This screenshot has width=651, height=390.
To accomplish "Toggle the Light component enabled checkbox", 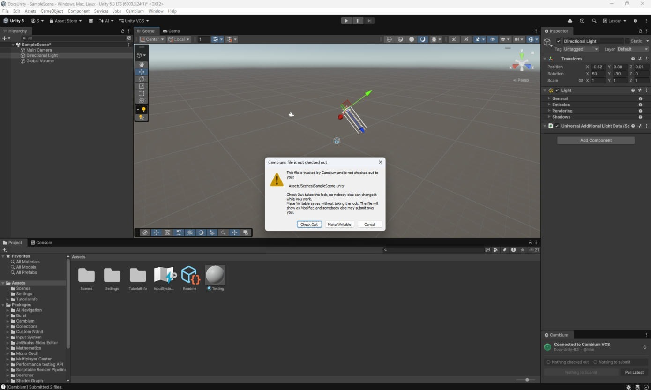I will click(x=557, y=90).
